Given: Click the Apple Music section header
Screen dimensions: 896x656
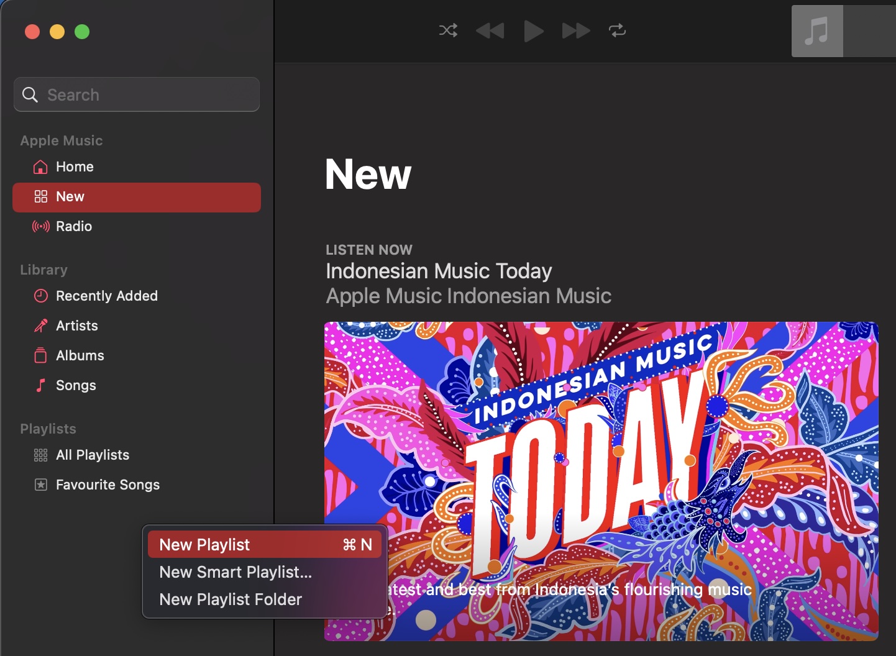Looking at the screenshot, I should click(x=62, y=140).
